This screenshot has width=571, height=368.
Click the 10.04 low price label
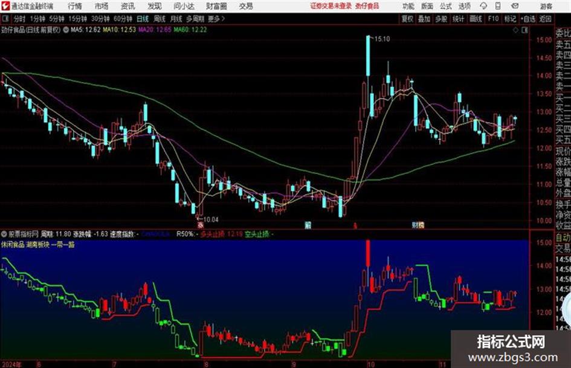210,219
